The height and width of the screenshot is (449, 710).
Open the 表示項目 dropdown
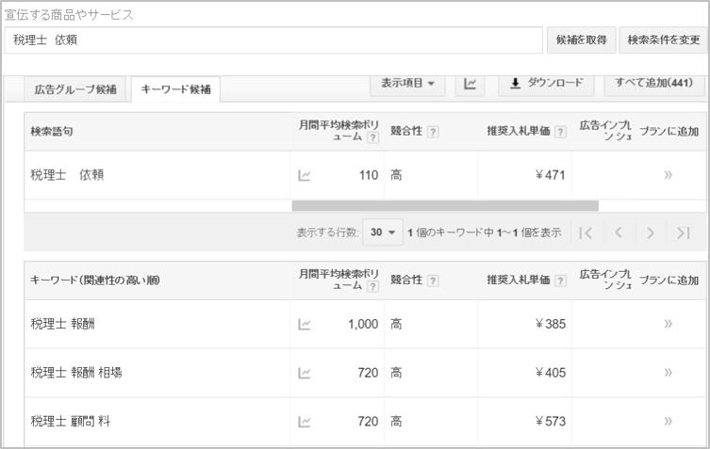[407, 84]
